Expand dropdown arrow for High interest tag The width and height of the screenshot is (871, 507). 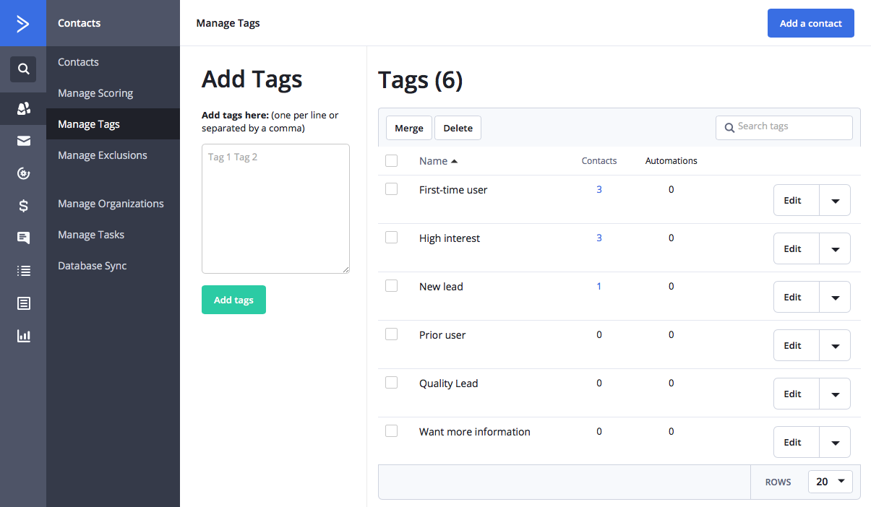tap(835, 249)
